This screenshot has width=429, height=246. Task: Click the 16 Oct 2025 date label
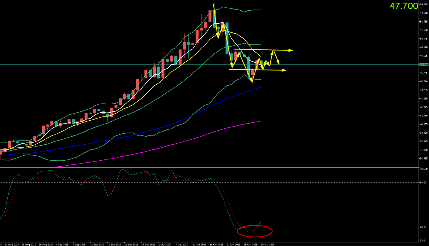[216, 245]
